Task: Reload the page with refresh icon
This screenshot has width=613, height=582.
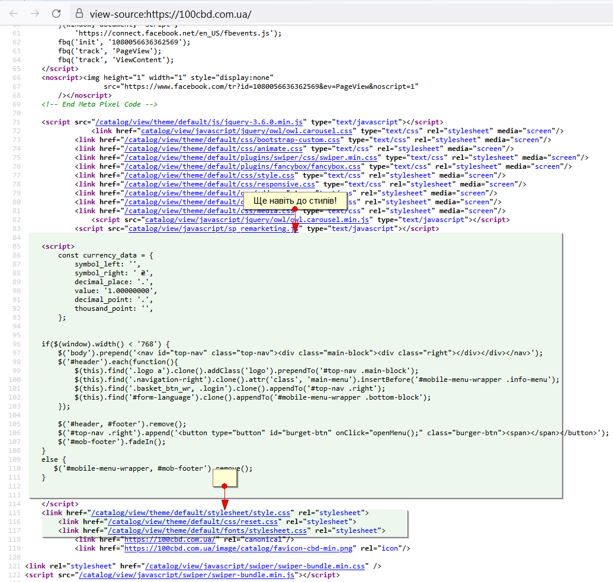Action: (x=56, y=14)
